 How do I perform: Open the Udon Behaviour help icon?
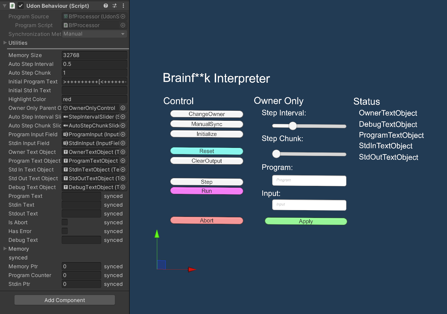coord(105,6)
